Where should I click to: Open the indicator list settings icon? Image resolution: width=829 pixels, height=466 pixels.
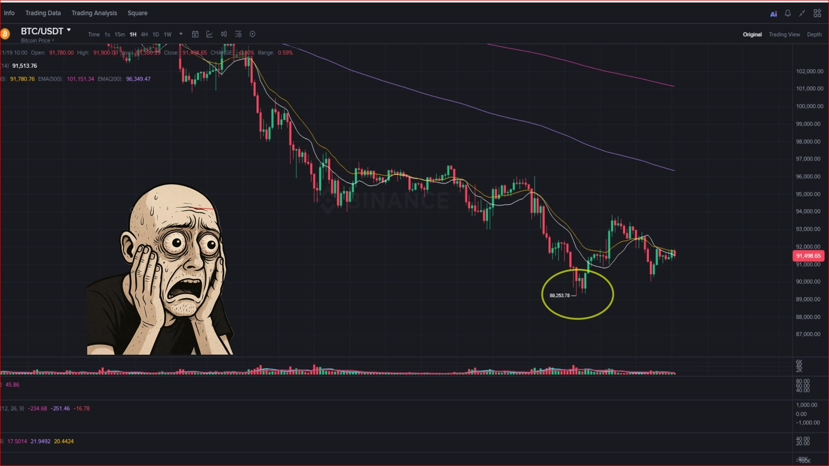point(238,34)
